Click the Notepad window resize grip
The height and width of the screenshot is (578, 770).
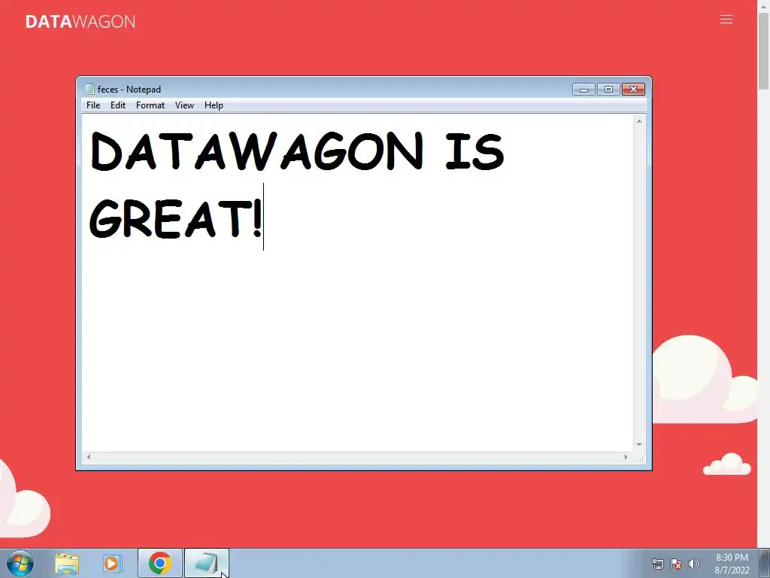pos(641,459)
